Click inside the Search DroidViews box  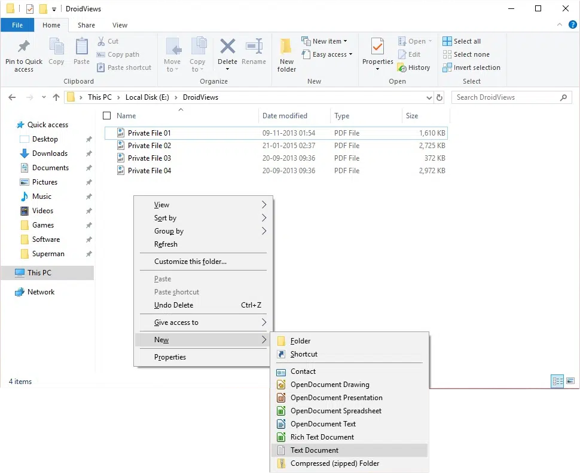508,97
